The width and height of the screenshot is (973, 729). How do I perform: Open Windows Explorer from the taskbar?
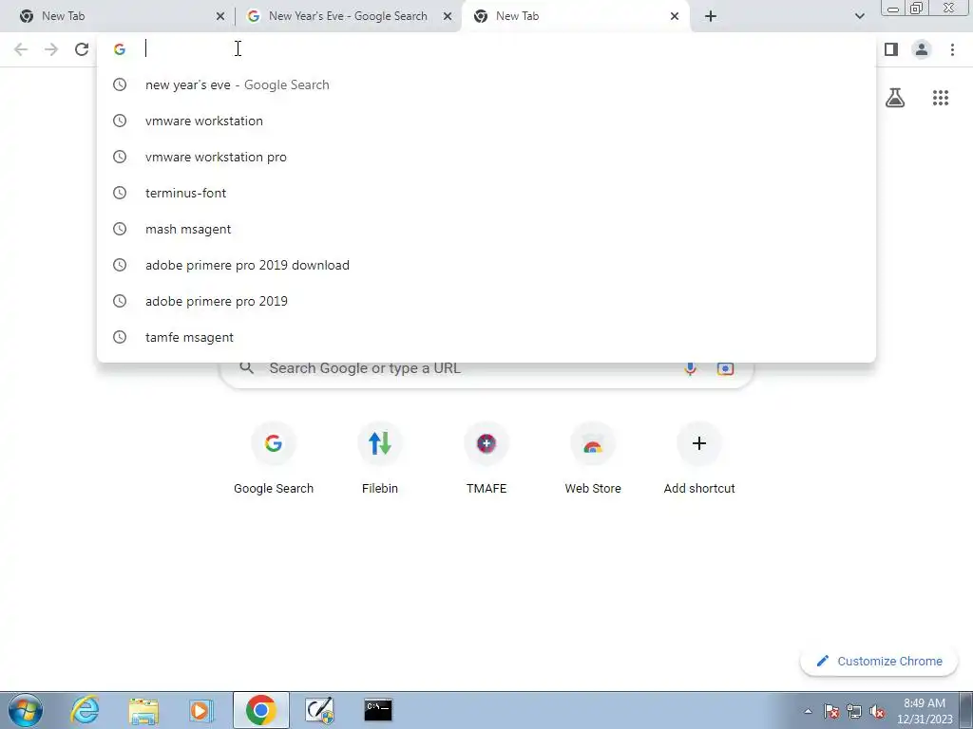pos(143,710)
